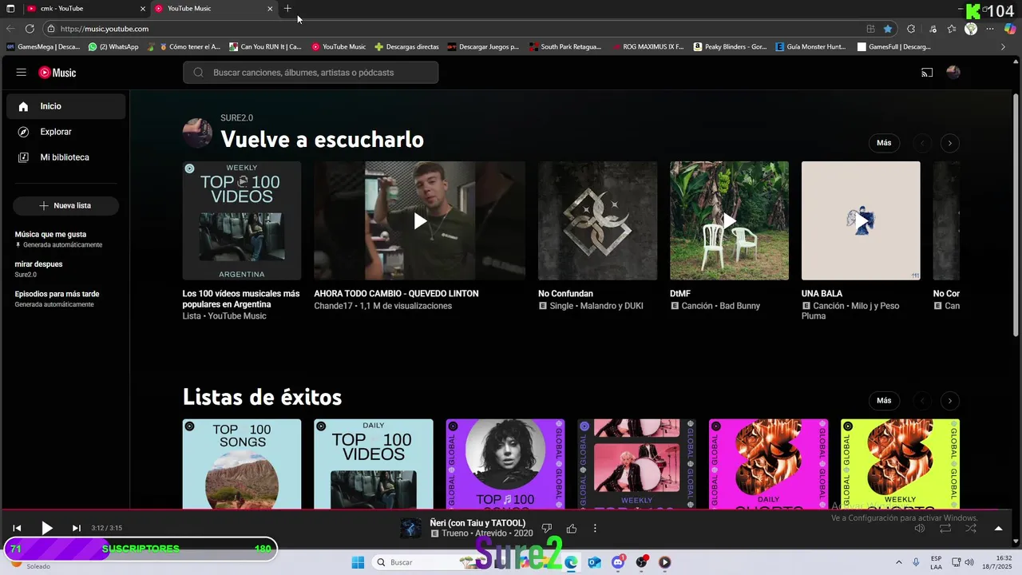
Task: Expand the bookmarks overflow chevron
Action: coord(1004,47)
